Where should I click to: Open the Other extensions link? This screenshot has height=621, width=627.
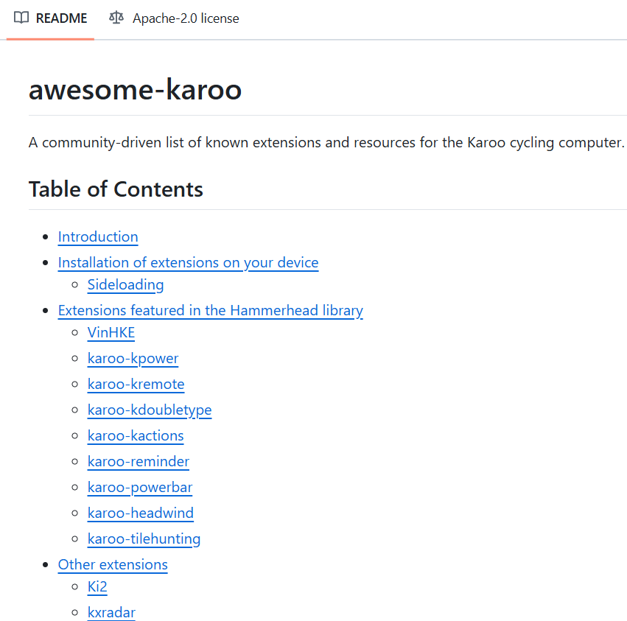click(113, 564)
